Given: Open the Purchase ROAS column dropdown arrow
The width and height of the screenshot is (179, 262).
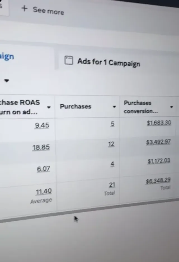Looking at the screenshot, I should tap(49, 107).
